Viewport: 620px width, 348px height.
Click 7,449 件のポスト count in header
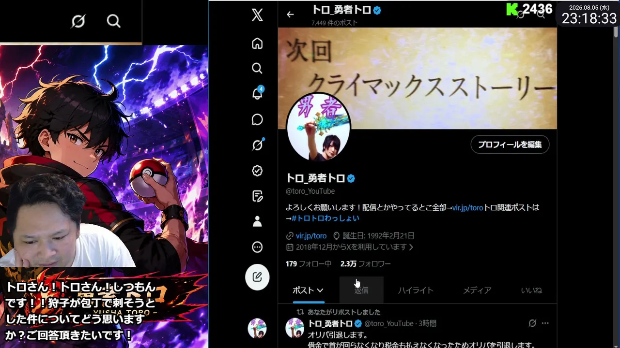click(x=335, y=23)
